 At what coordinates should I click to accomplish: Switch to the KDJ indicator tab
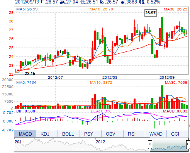click(x=45, y=134)
